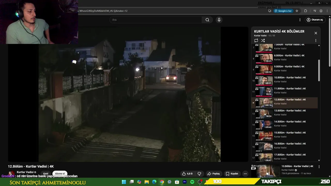The height and width of the screenshot is (186, 331).
Task: Open Microsoft Store from the taskbar
Action: pyautogui.click(x=177, y=182)
